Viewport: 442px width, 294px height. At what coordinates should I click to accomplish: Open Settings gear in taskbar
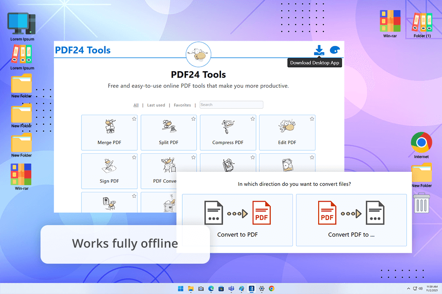coord(262,288)
